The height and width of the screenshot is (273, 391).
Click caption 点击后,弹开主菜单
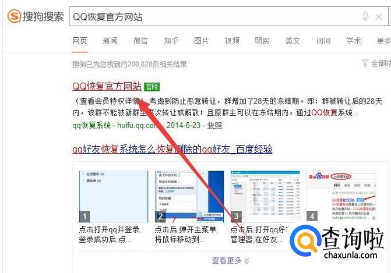tap(186, 235)
